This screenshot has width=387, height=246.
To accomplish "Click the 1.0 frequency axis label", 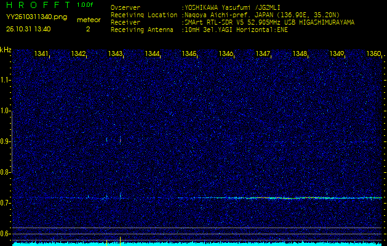I will click(x=6, y=111).
